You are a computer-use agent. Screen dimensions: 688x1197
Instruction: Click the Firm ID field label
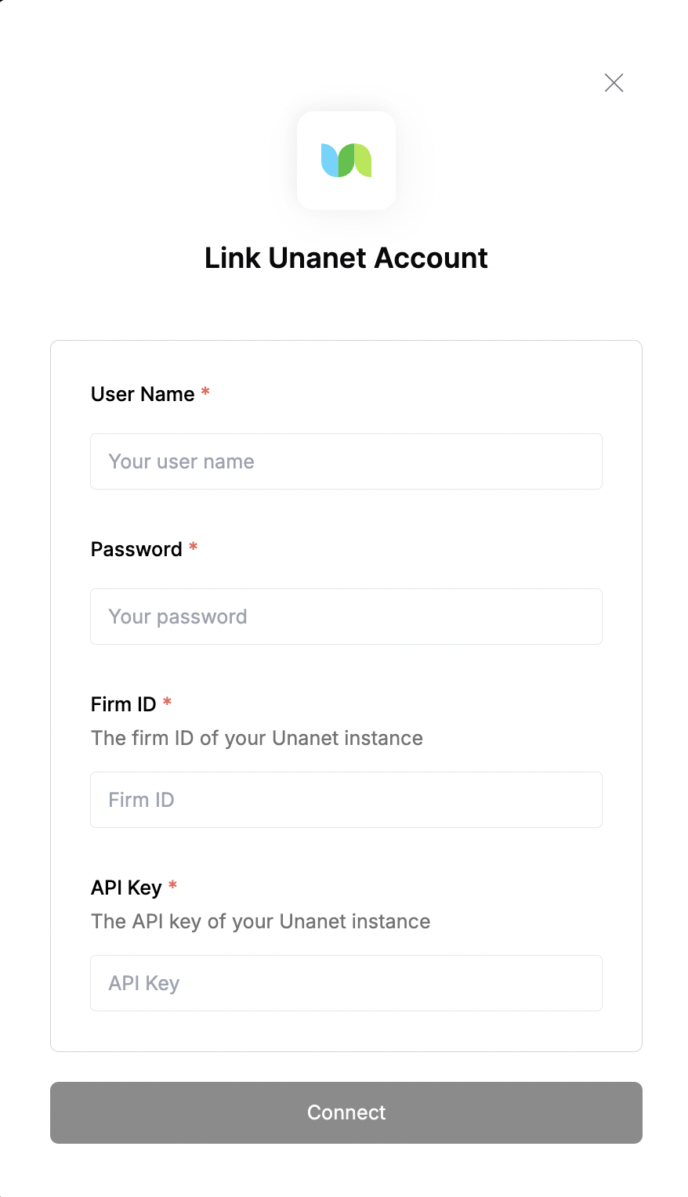point(124,704)
